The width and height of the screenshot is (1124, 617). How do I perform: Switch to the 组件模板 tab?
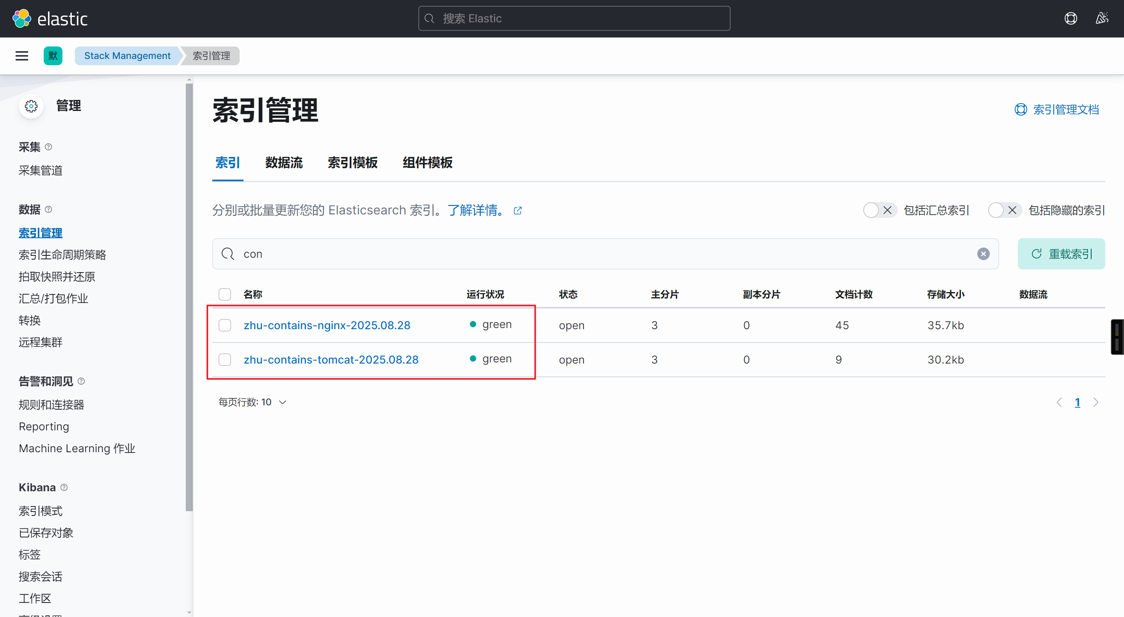pos(428,163)
